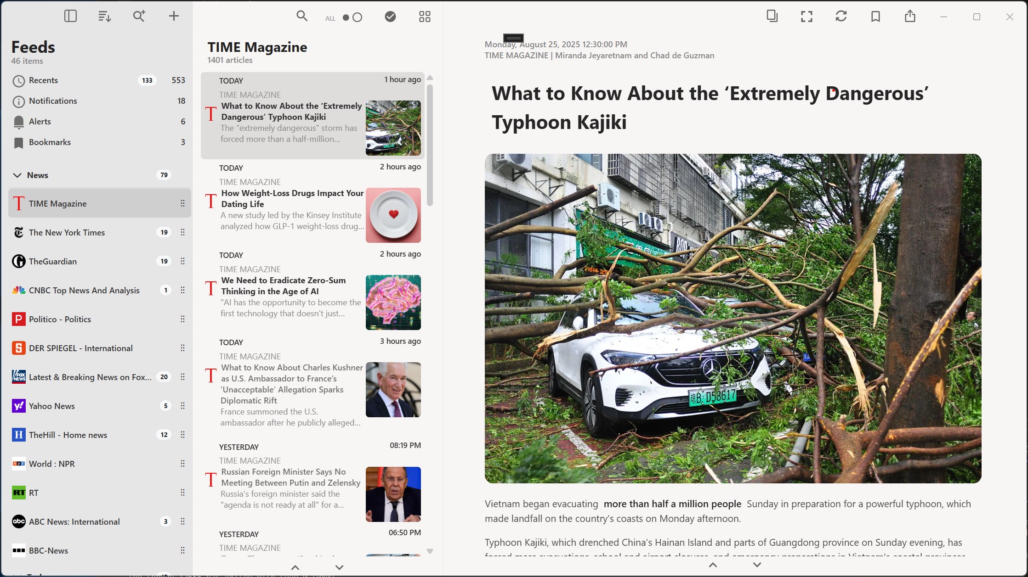Screen dimensions: 1028x577
Task: Collapse the News folder chevron
Action: tap(17, 175)
